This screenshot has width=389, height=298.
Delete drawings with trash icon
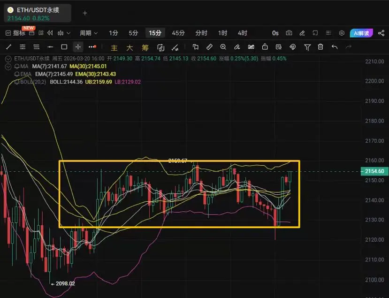[x=320, y=46]
